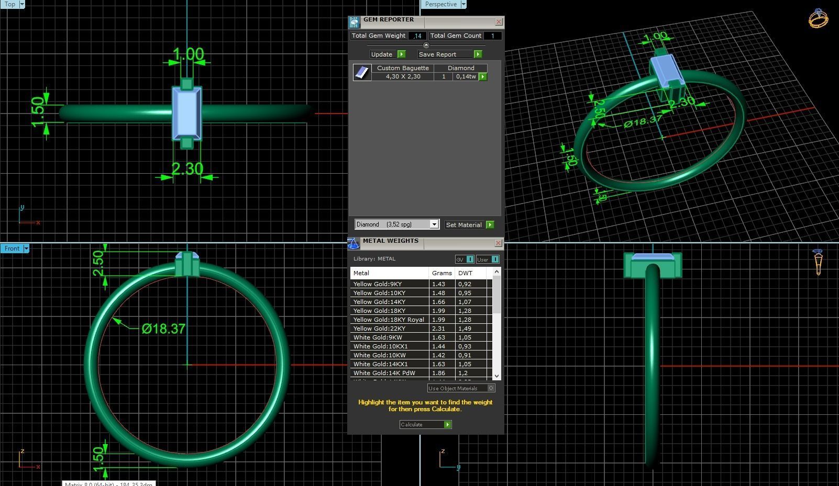Viewport: 839px width, 486px height.
Task: Click the Perspective viewport label
Action: [440, 4]
